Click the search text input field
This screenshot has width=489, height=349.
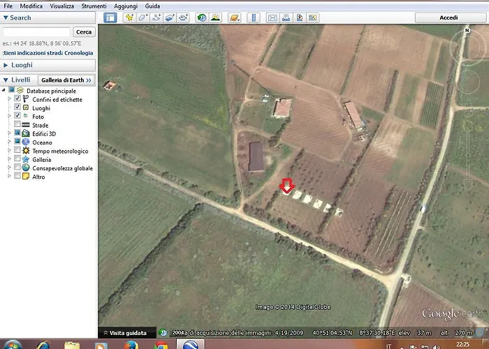pos(36,32)
